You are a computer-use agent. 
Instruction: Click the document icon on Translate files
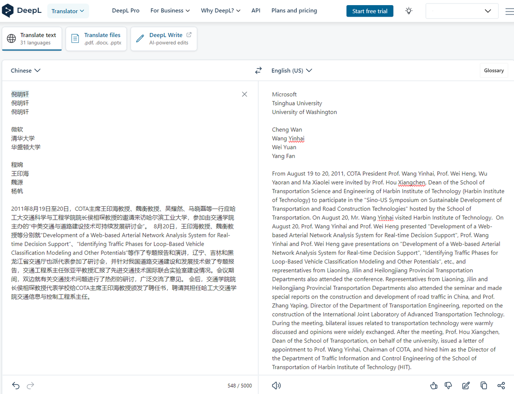[x=75, y=39]
